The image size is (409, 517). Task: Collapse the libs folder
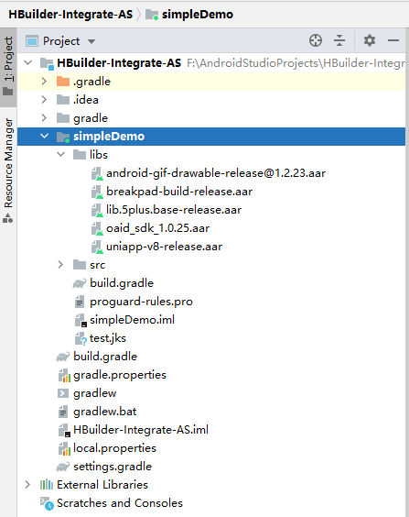click(x=61, y=154)
